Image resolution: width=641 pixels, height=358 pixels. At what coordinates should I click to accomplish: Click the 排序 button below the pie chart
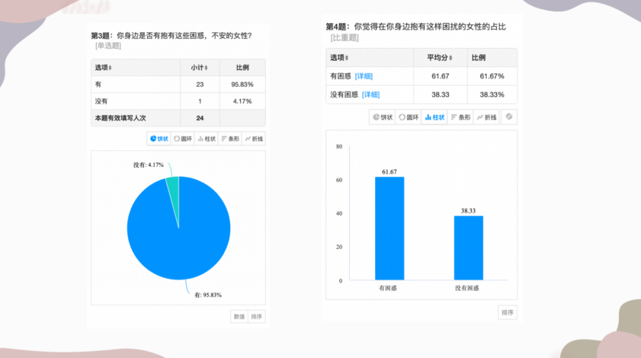point(256,316)
